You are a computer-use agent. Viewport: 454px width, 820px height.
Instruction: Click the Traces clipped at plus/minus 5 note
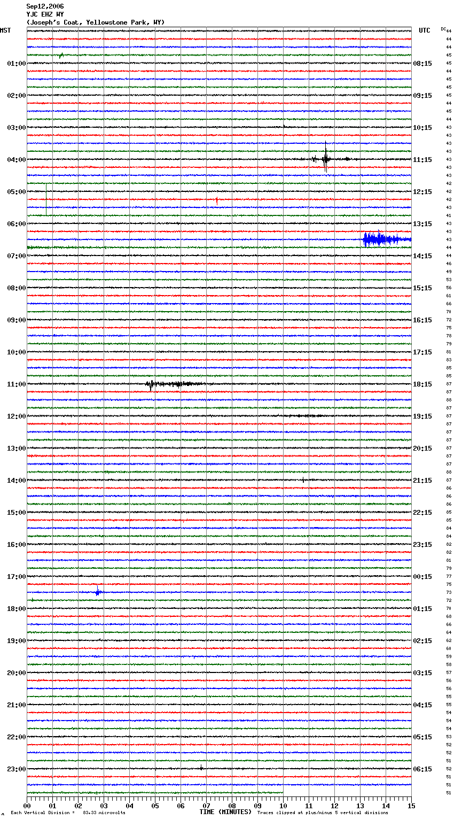pyautogui.click(x=323, y=813)
